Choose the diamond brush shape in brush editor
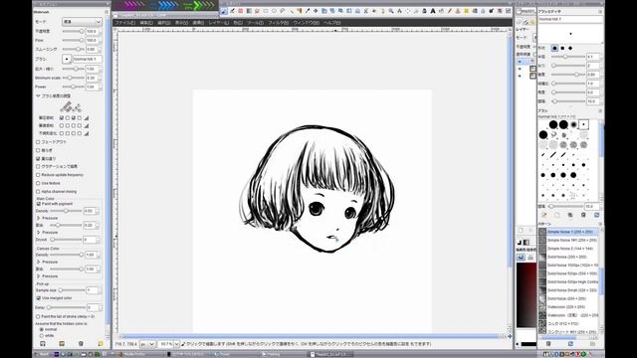This screenshot has height=358, width=637. [570, 48]
